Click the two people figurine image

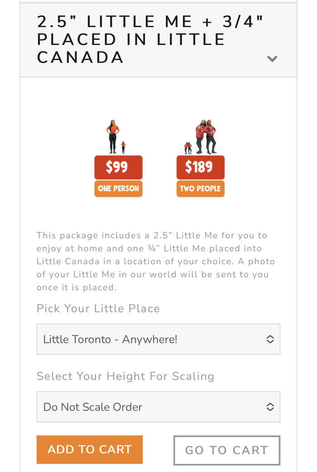pyautogui.click(x=206, y=137)
